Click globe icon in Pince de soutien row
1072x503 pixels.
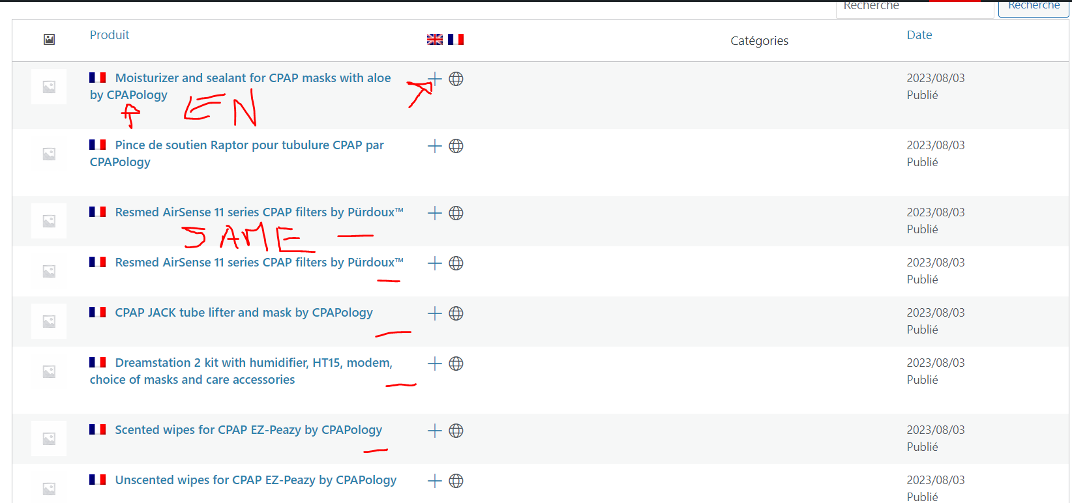(456, 146)
